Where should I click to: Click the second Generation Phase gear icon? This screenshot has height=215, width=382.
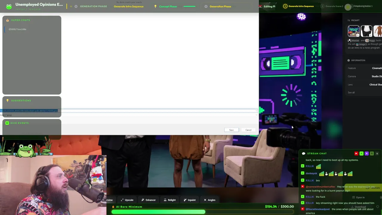(206, 6)
